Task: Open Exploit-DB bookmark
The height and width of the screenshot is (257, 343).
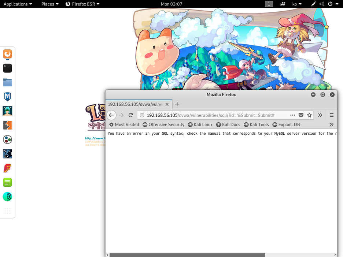Action: 286,124
